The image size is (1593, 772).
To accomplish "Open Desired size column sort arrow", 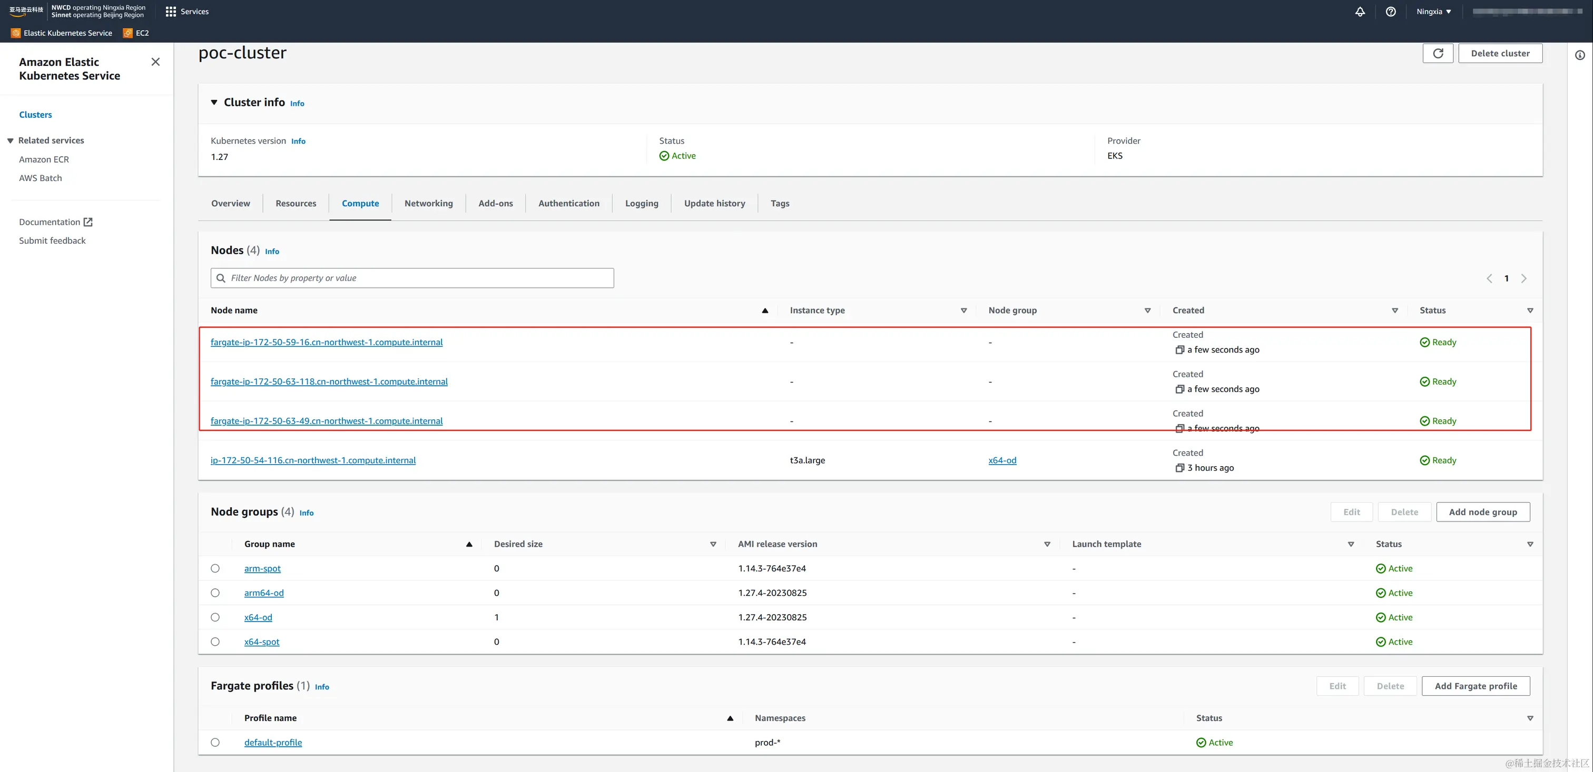I will click(x=713, y=545).
